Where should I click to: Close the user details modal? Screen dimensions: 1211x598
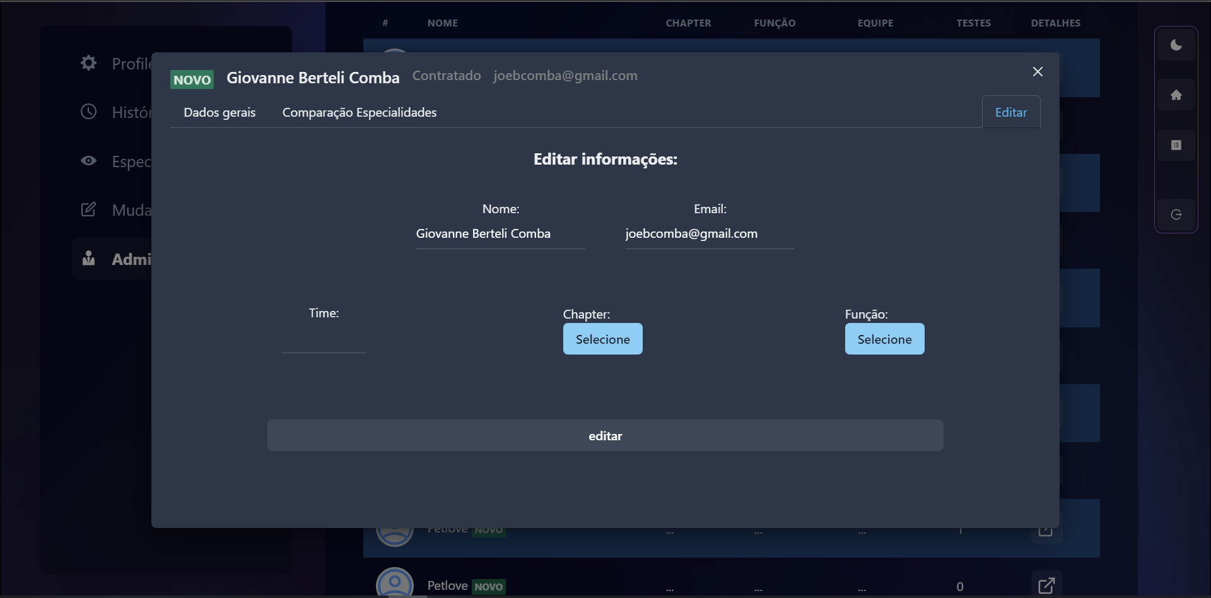tap(1038, 72)
